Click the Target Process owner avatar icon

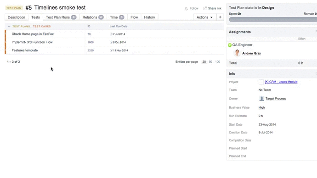coord(261,99)
